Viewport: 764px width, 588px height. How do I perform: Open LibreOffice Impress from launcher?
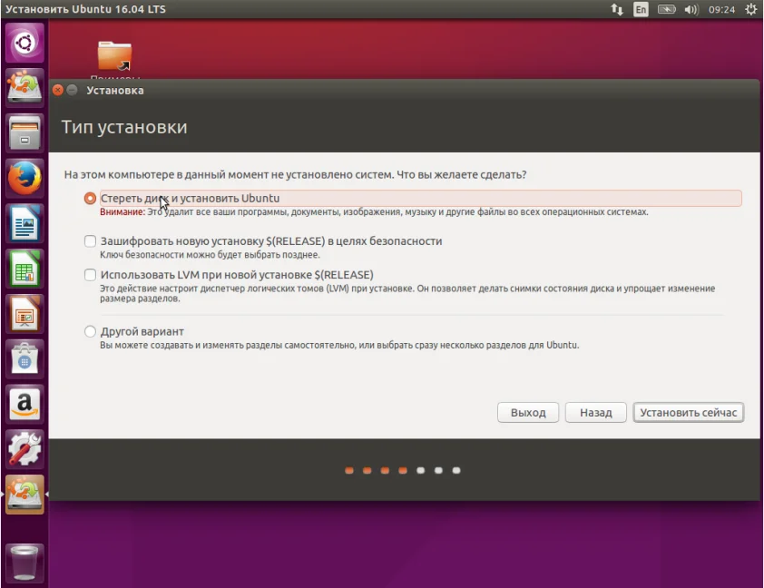pyautogui.click(x=24, y=314)
